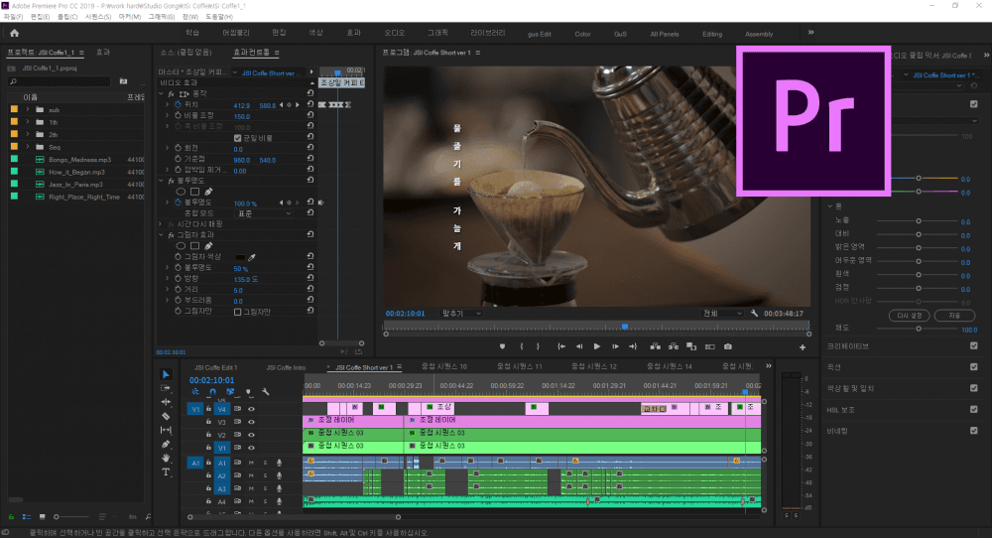Show more workspaces overflow arrows
The height and width of the screenshot is (538, 992).
click(810, 33)
